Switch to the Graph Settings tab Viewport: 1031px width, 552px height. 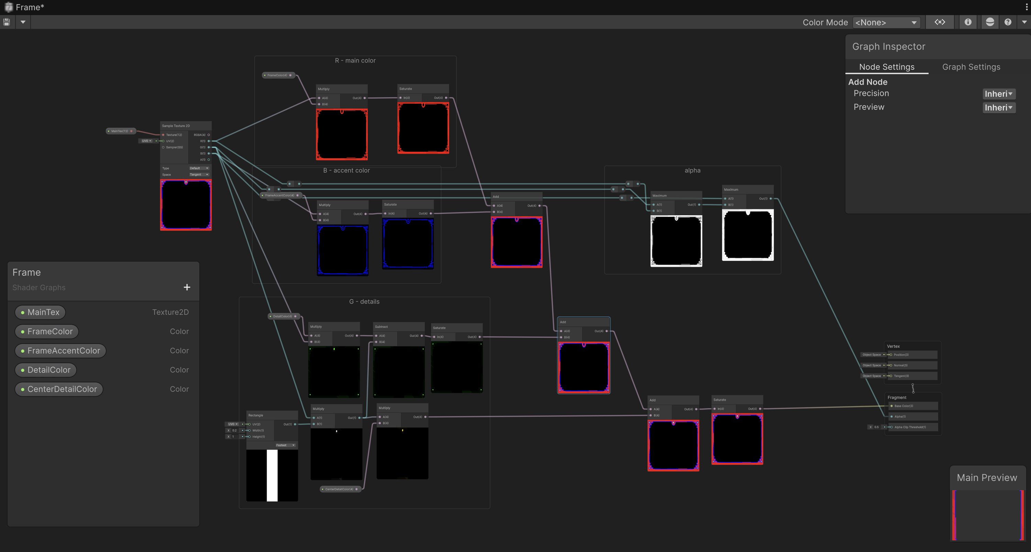click(971, 67)
